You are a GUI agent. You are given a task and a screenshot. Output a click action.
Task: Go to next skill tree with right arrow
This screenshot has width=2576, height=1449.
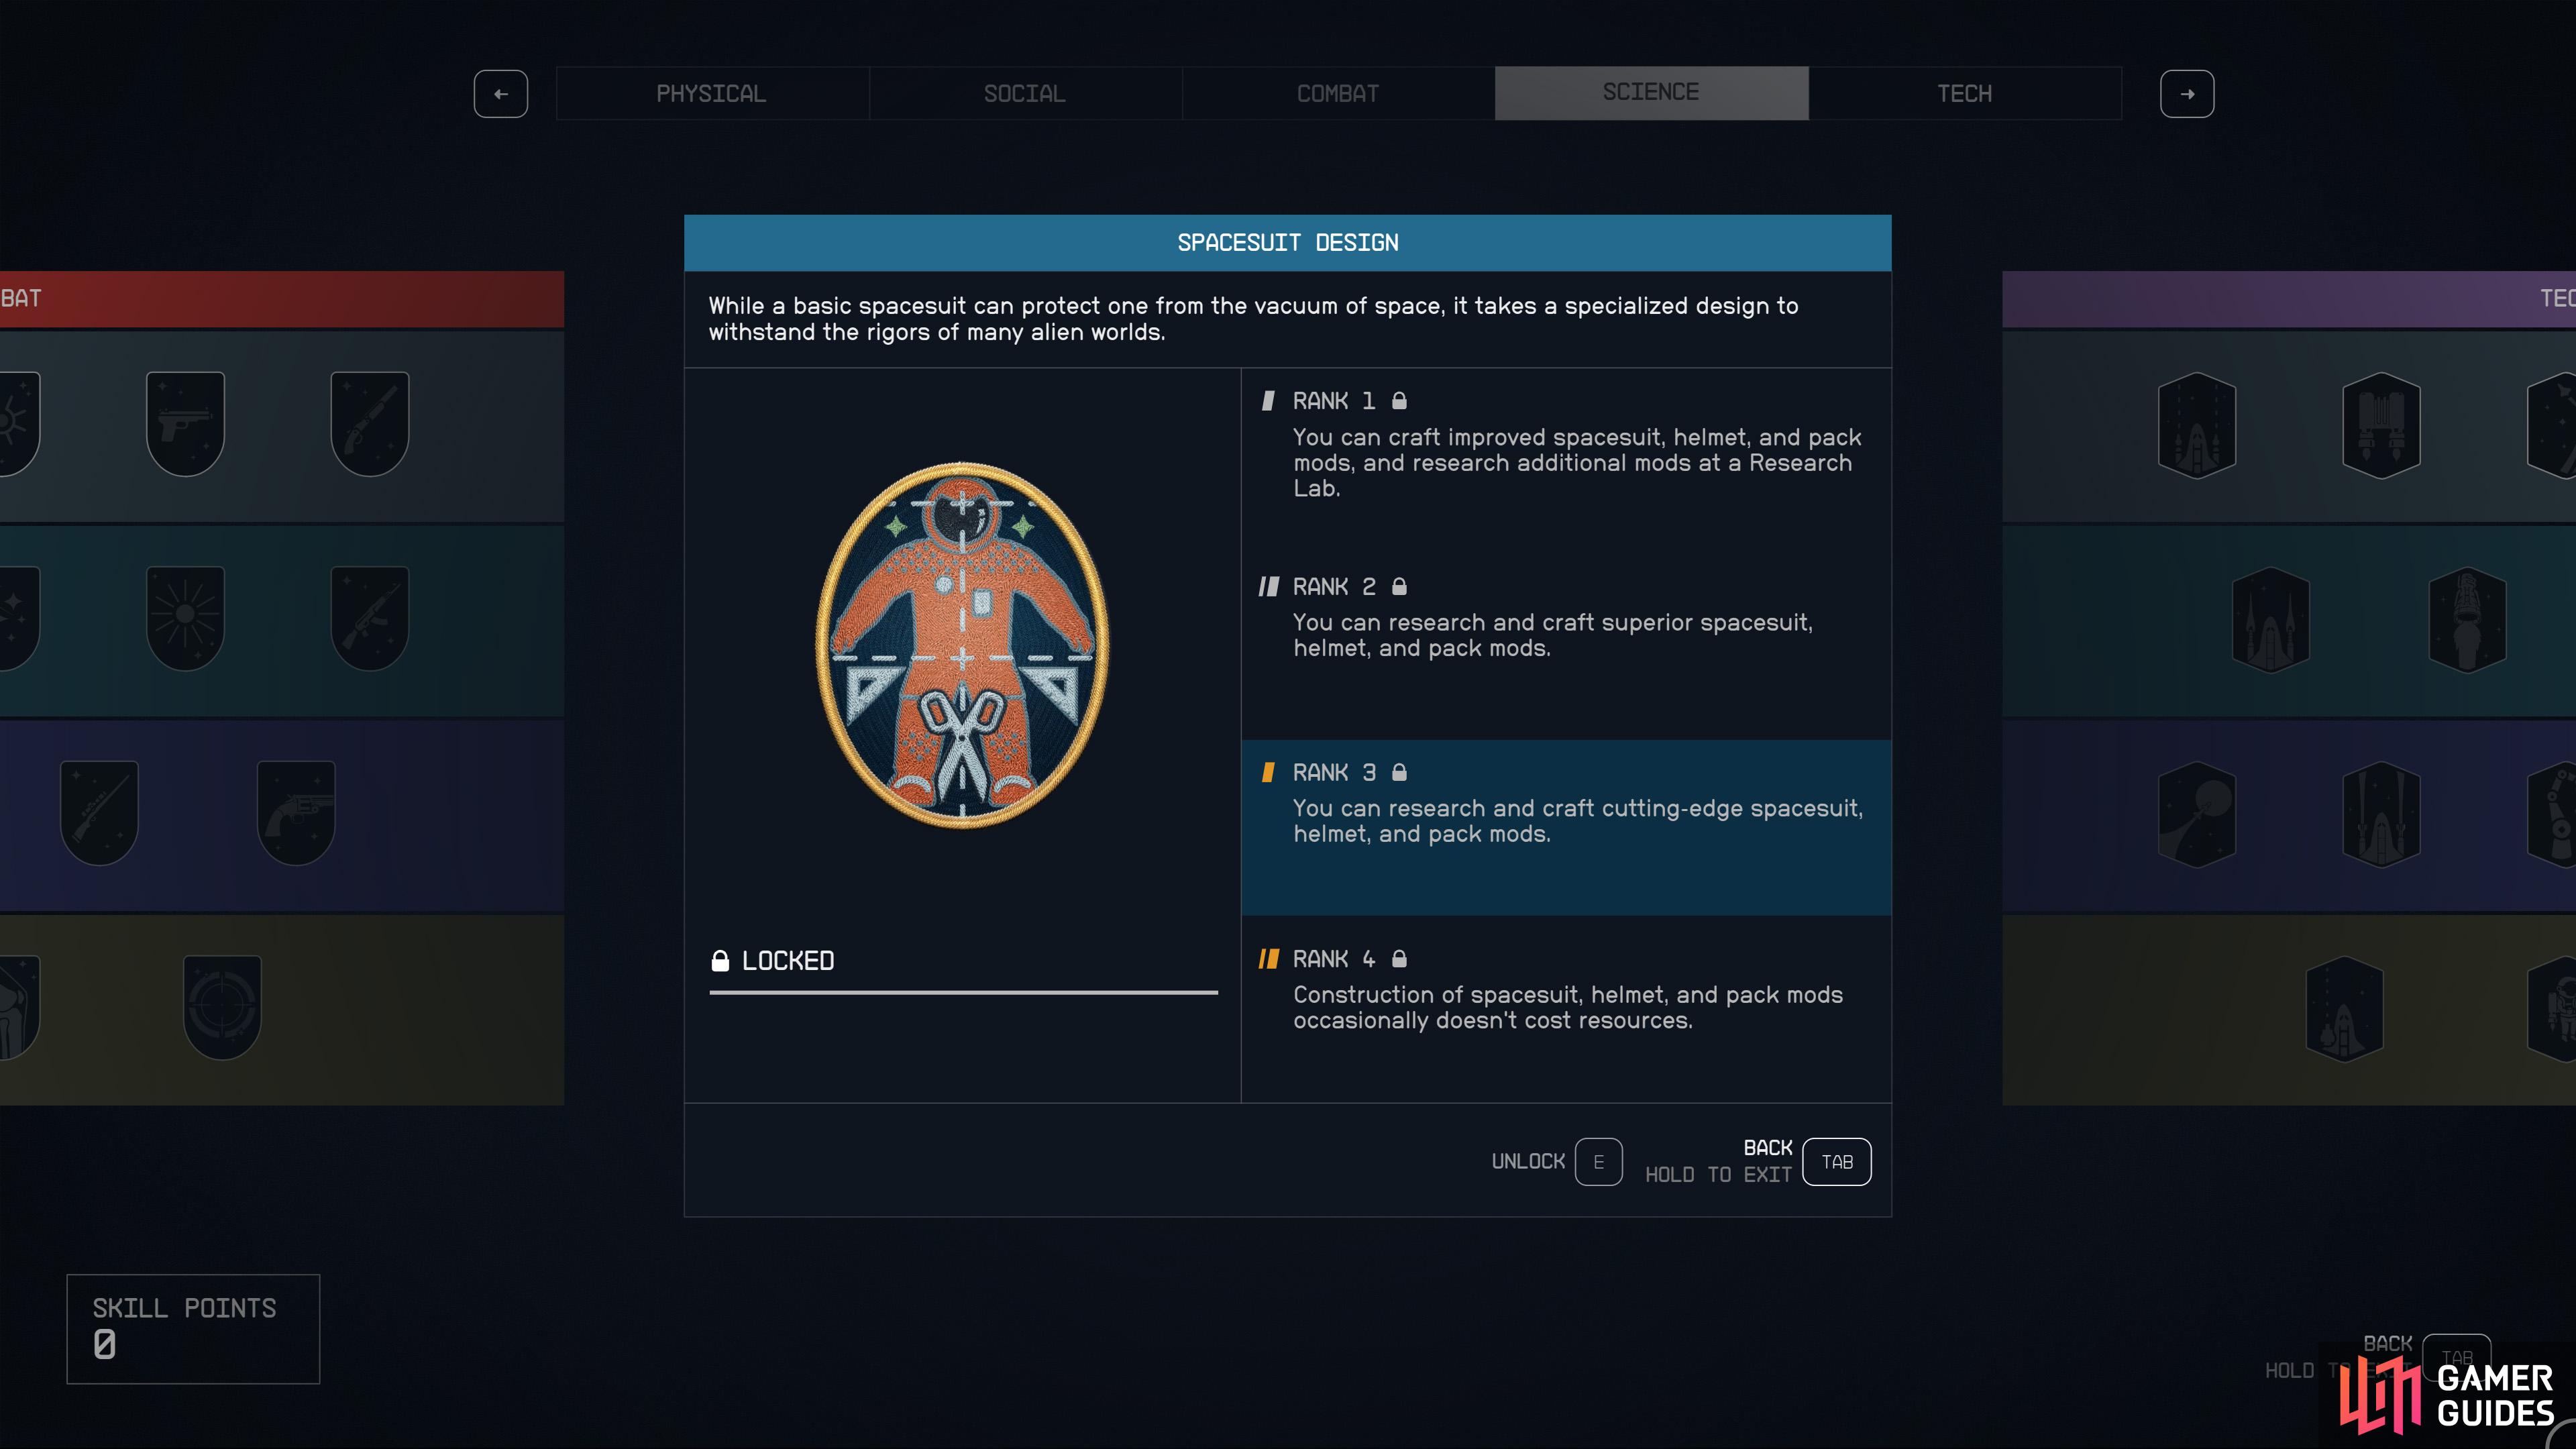pyautogui.click(x=2187, y=94)
